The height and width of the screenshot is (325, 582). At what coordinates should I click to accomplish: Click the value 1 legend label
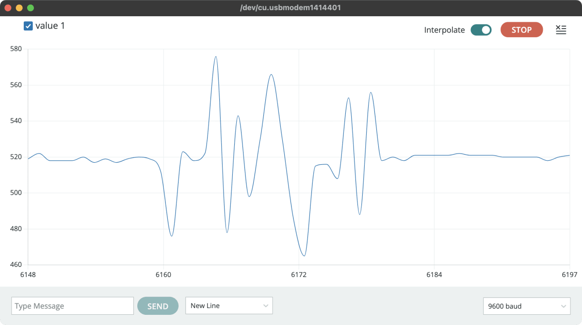click(50, 26)
